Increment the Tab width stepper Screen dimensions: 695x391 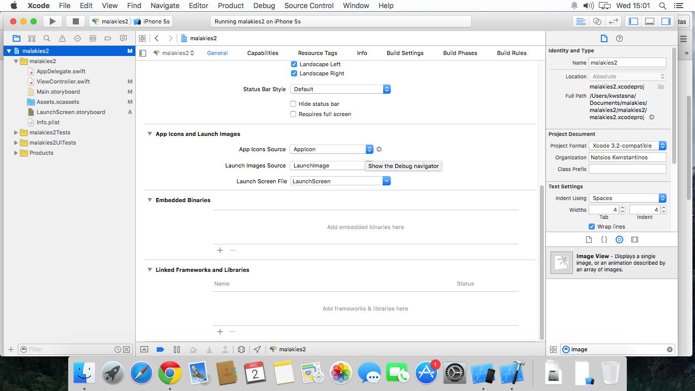click(622, 208)
